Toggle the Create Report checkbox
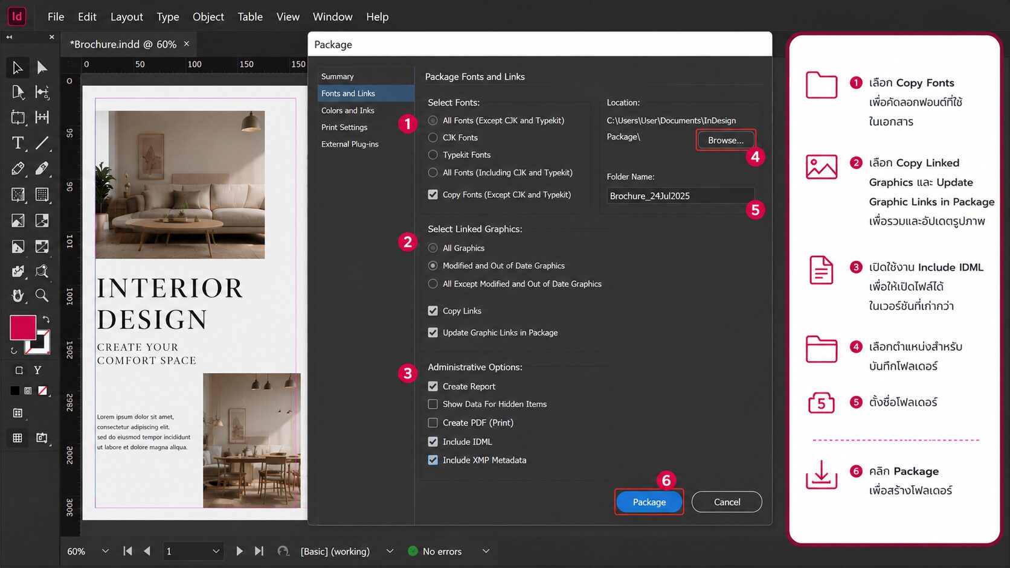Image resolution: width=1010 pixels, height=568 pixels. pyautogui.click(x=433, y=386)
